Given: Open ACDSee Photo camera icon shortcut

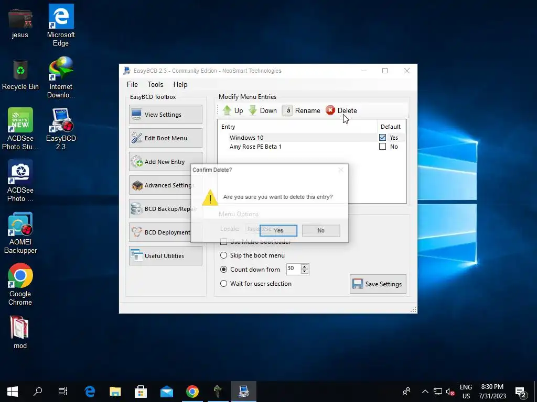Looking at the screenshot, I should [20, 181].
